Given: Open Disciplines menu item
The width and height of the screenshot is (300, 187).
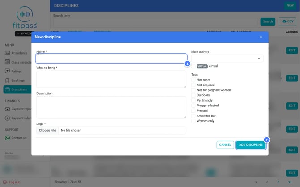Looking at the screenshot, I should click(17, 89).
